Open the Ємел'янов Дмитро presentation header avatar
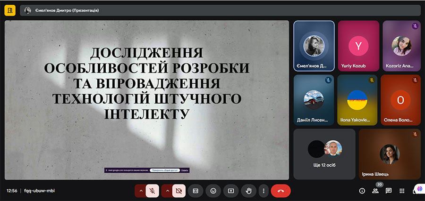The width and height of the screenshot is (425, 201). click(x=28, y=10)
